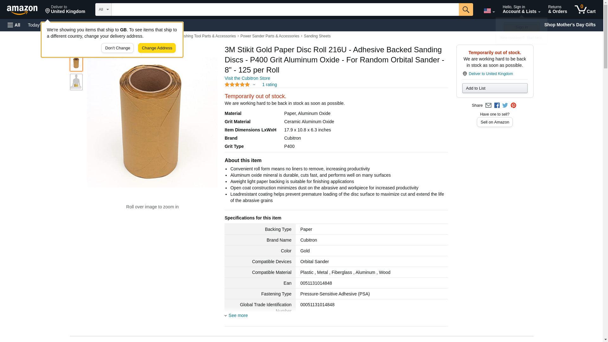Click in the search text field
Viewport: 608px width, 342px height.
click(x=285, y=9)
